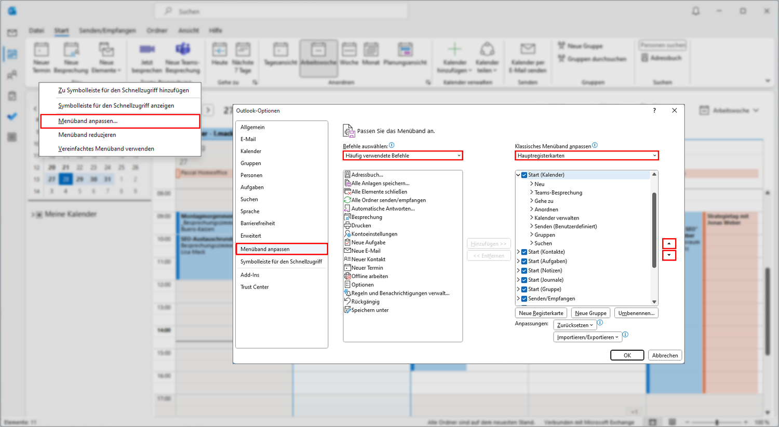
Task: Expand the Neu group node
Action: click(531, 184)
